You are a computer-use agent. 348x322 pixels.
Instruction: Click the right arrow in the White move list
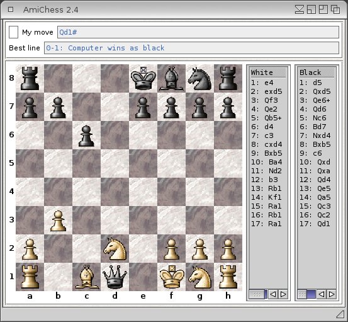click(x=283, y=294)
